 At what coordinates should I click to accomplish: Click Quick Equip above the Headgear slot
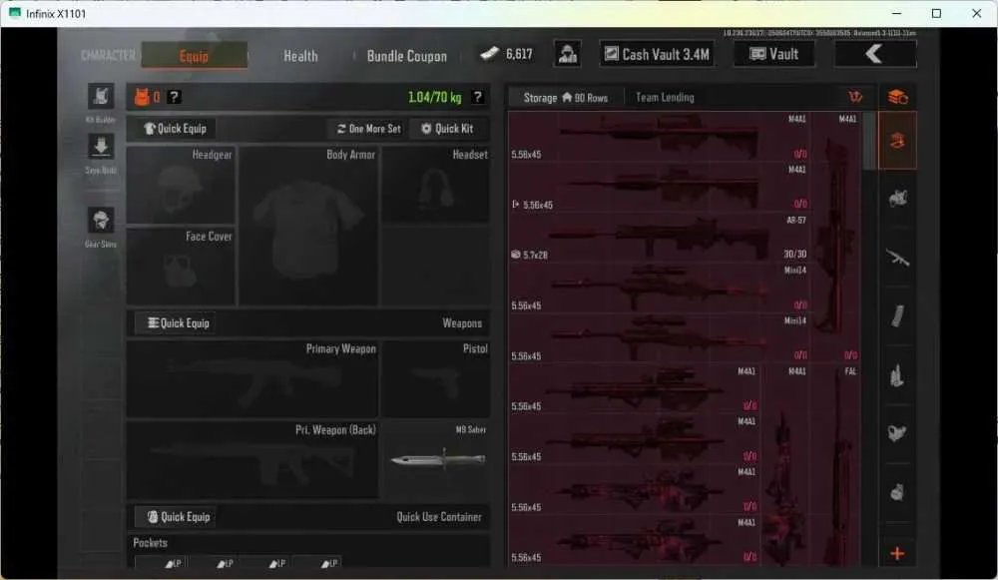(175, 129)
